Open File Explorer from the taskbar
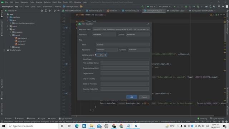 point(92,126)
